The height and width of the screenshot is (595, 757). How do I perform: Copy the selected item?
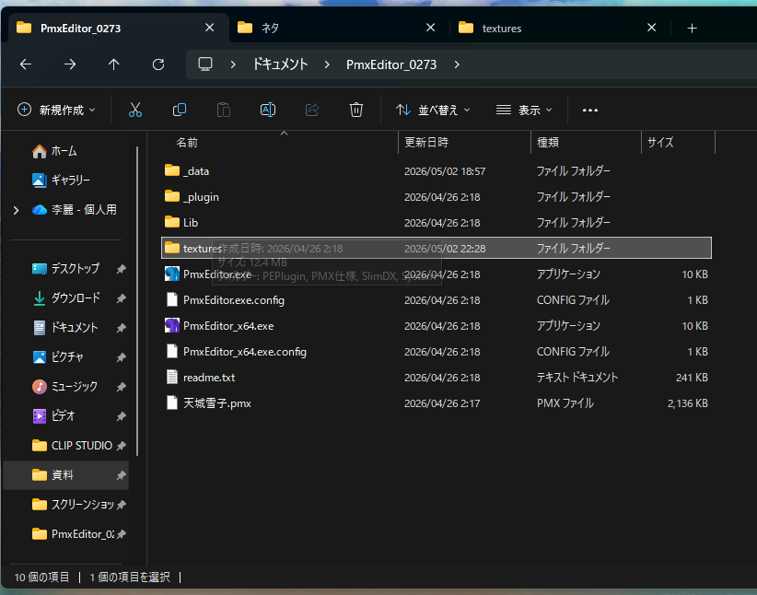click(x=180, y=111)
